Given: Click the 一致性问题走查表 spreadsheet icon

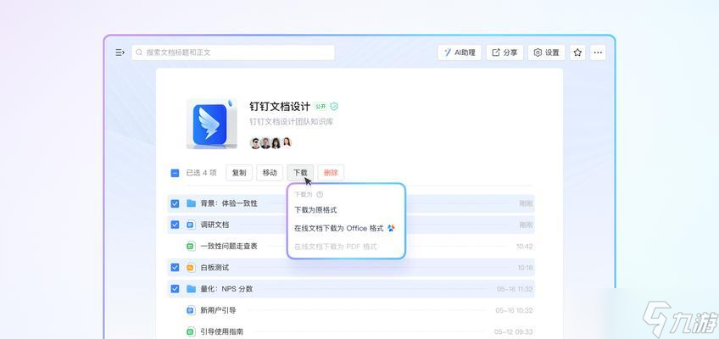Looking at the screenshot, I should (x=192, y=246).
